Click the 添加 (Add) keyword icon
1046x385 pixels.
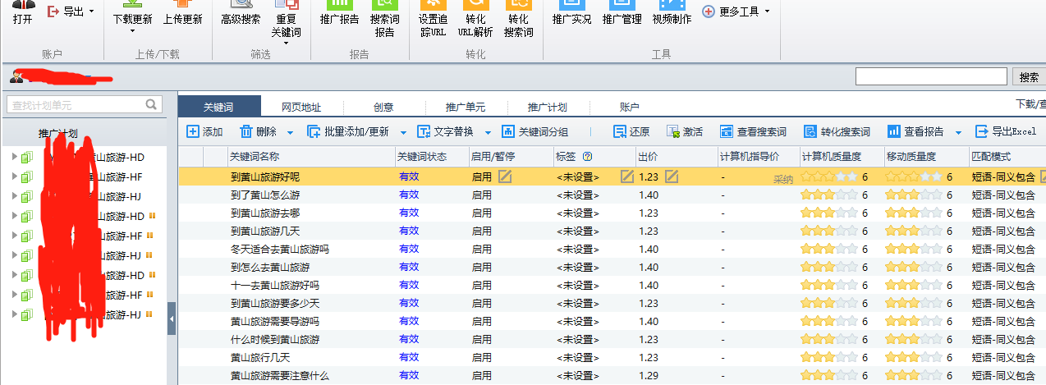(192, 132)
